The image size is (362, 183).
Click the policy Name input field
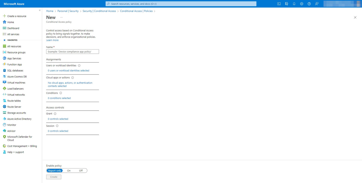(72, 52)
